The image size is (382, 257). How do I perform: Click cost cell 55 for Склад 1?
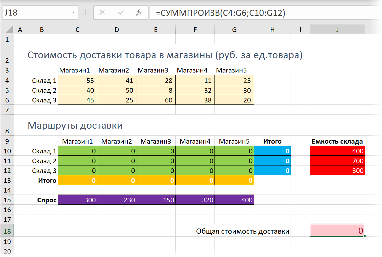click(77, 81)
